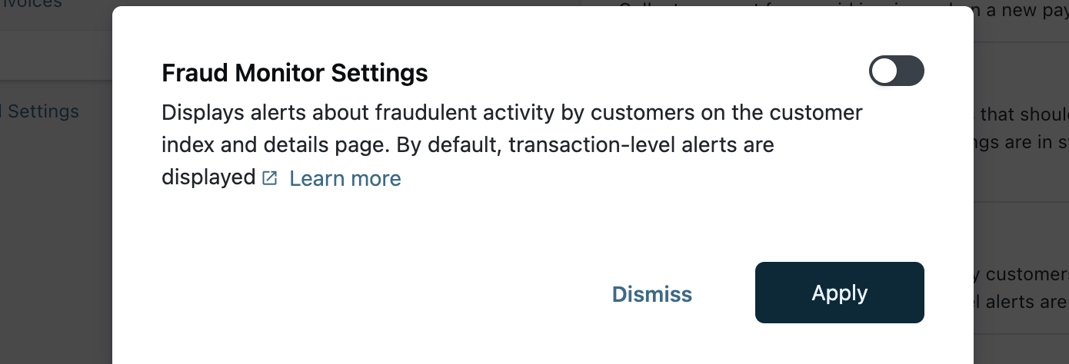1069x364 pixels.
Task: Click the white knob of the toggle switch
Action: pyautogui.click(x=885, y=71)
